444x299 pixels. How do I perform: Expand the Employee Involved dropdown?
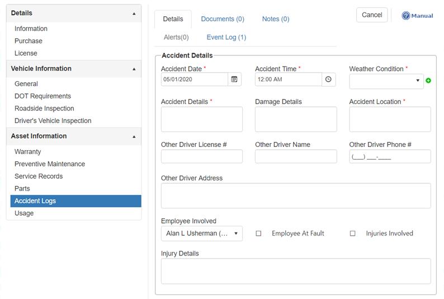202,234
